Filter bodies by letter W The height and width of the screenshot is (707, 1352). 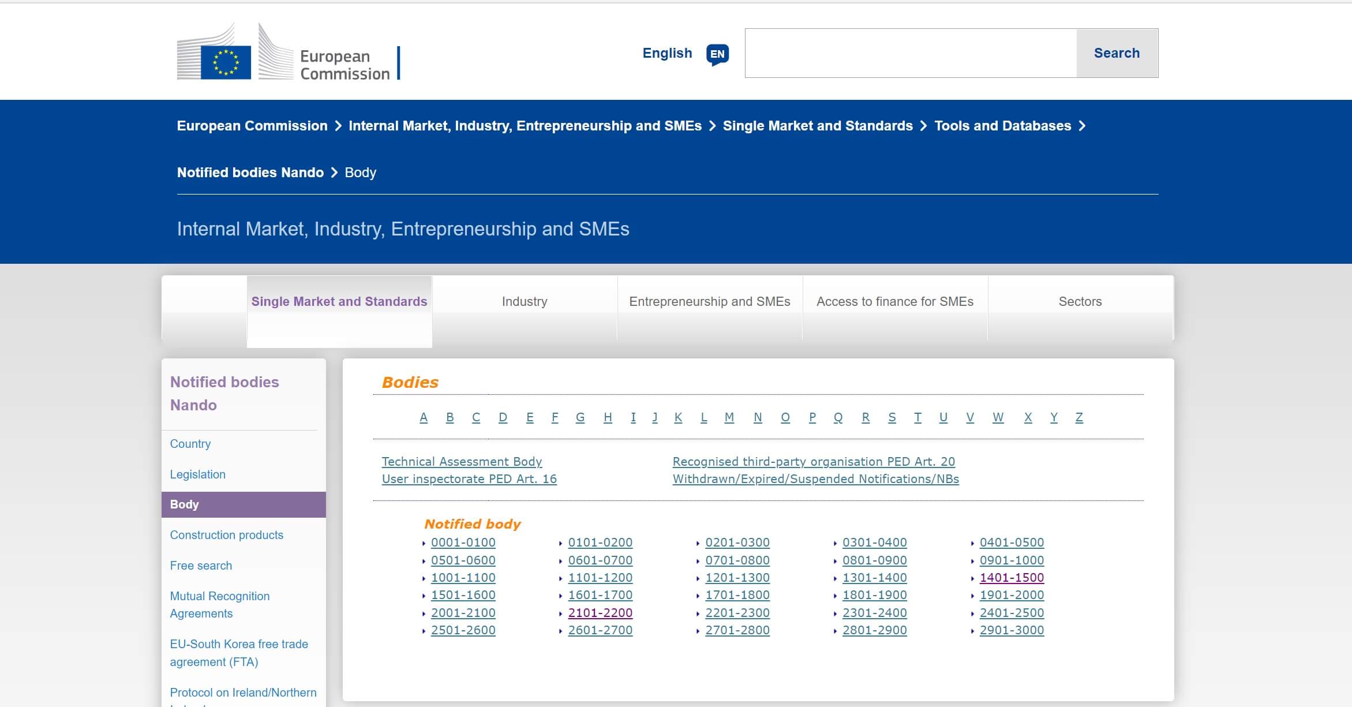pyautogui.click(x=998, y=417)
